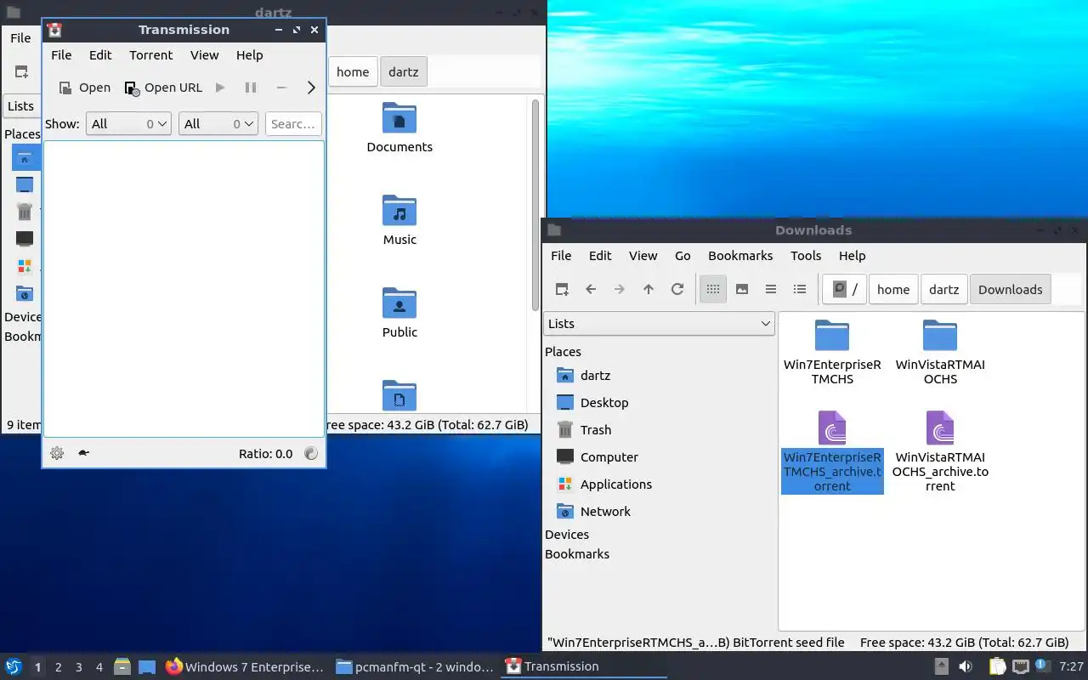Open the Torrent menu

coord(151,55)
